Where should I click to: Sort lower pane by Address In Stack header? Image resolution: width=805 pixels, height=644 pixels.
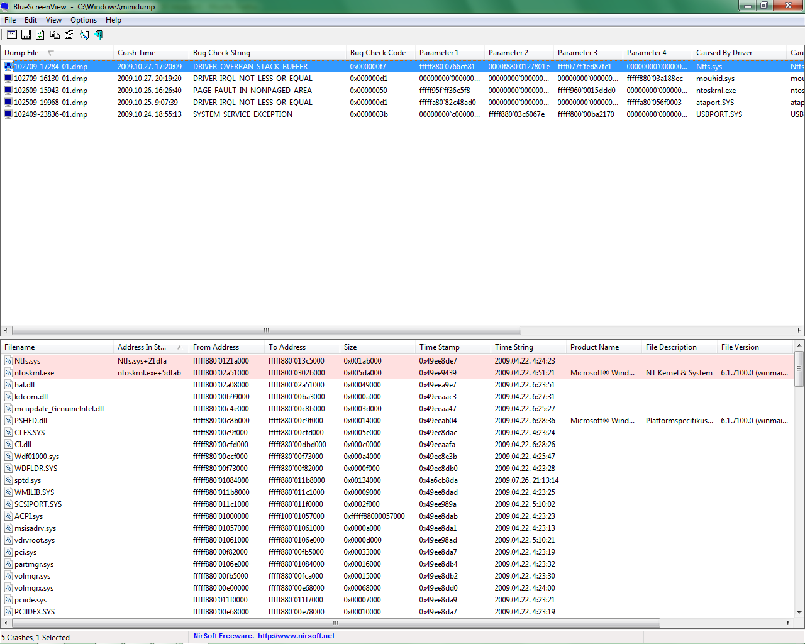(x=151, y=347)
